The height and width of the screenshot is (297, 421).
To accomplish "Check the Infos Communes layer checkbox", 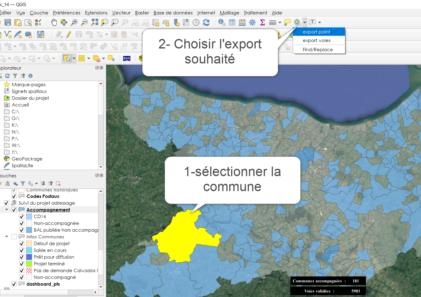I will tap(14, 237).
